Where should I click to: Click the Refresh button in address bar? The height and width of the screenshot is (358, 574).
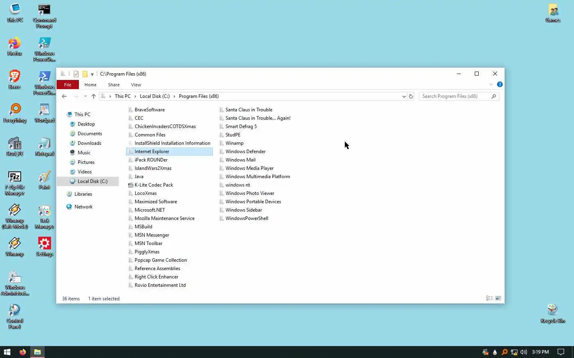tap(411, 96)
